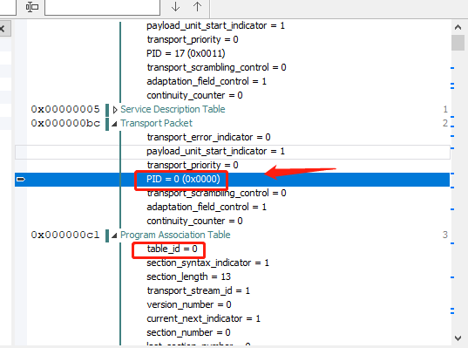
Task: Click the vertical scrollbar thumb
Action: tap(458, 43)
